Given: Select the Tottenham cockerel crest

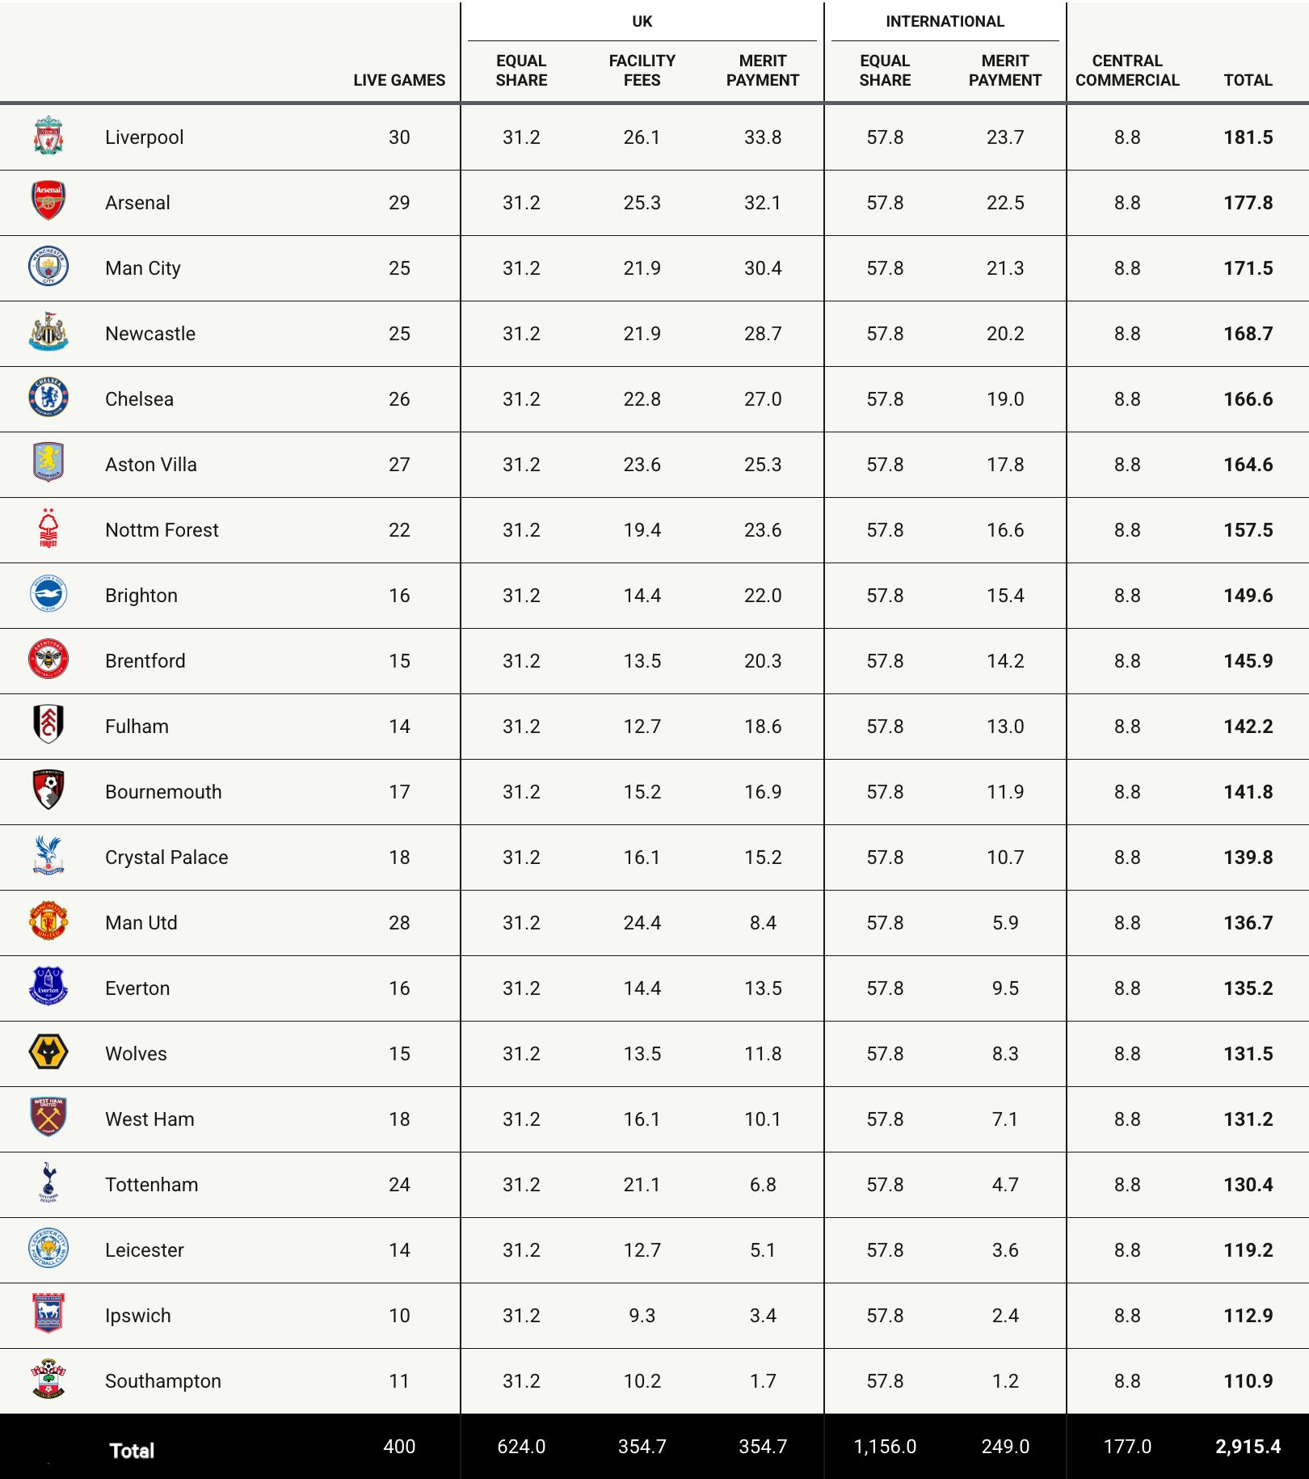Looking at the screenshot, I should tap(48, 1183).
